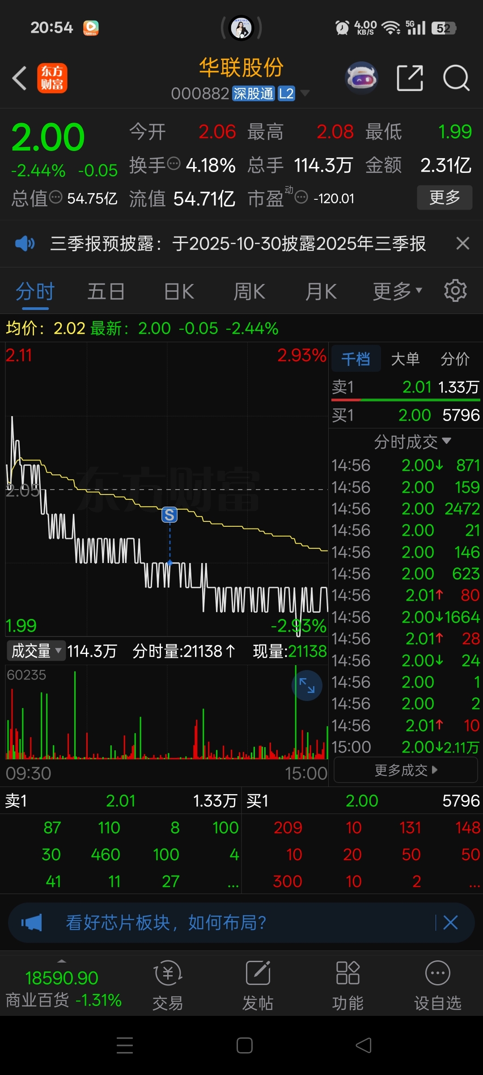
Task: Tap buy queue order 209
Action: click(x=288, y=828)
